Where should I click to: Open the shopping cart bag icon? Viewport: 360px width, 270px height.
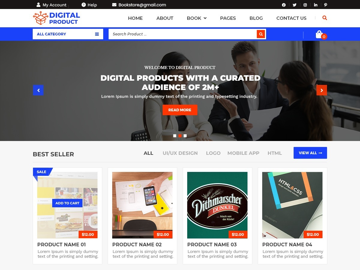(x=319, y=34)
